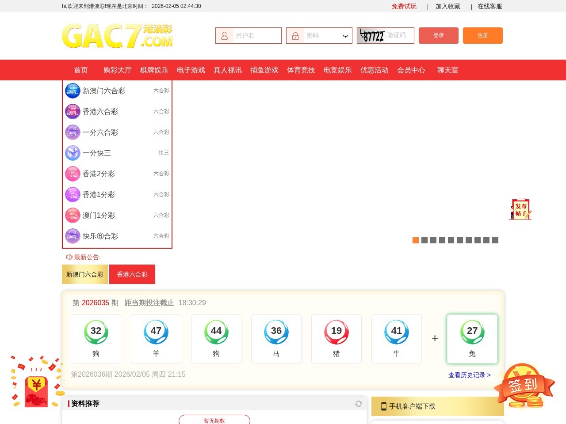Select the first orange carousel indicator
566x424 pixels.
(416, 240)
